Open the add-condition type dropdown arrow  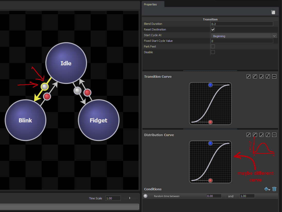(x=269, y=190)
